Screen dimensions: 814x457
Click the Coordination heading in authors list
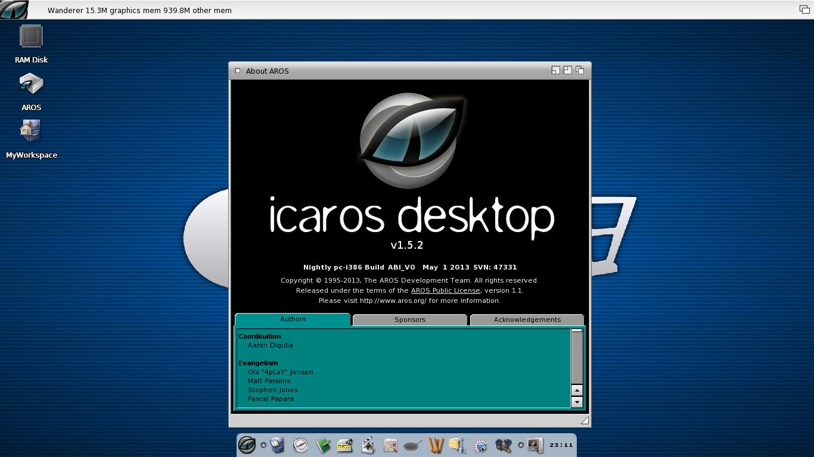pos(260,336)
